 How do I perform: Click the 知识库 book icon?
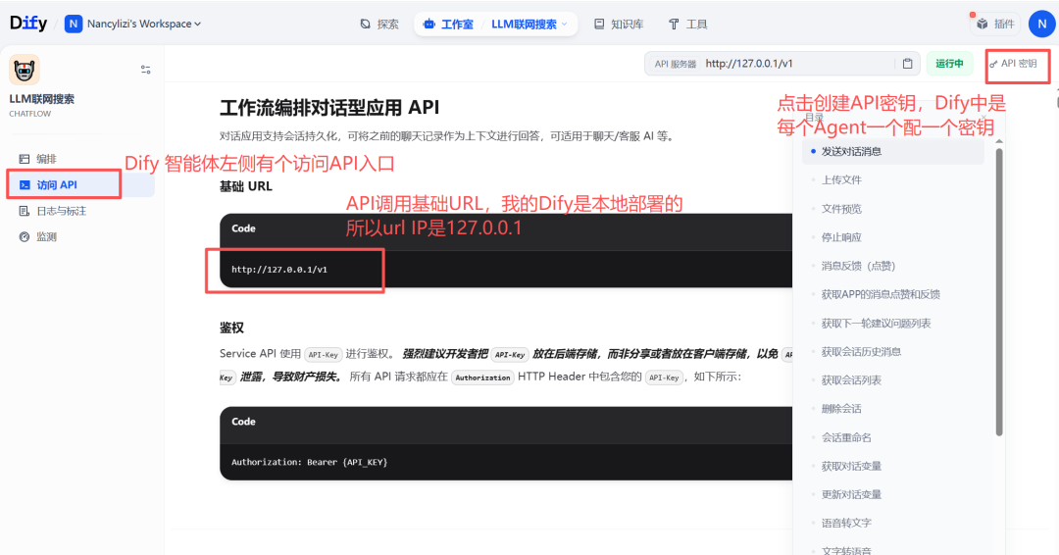tap(599, 25)
